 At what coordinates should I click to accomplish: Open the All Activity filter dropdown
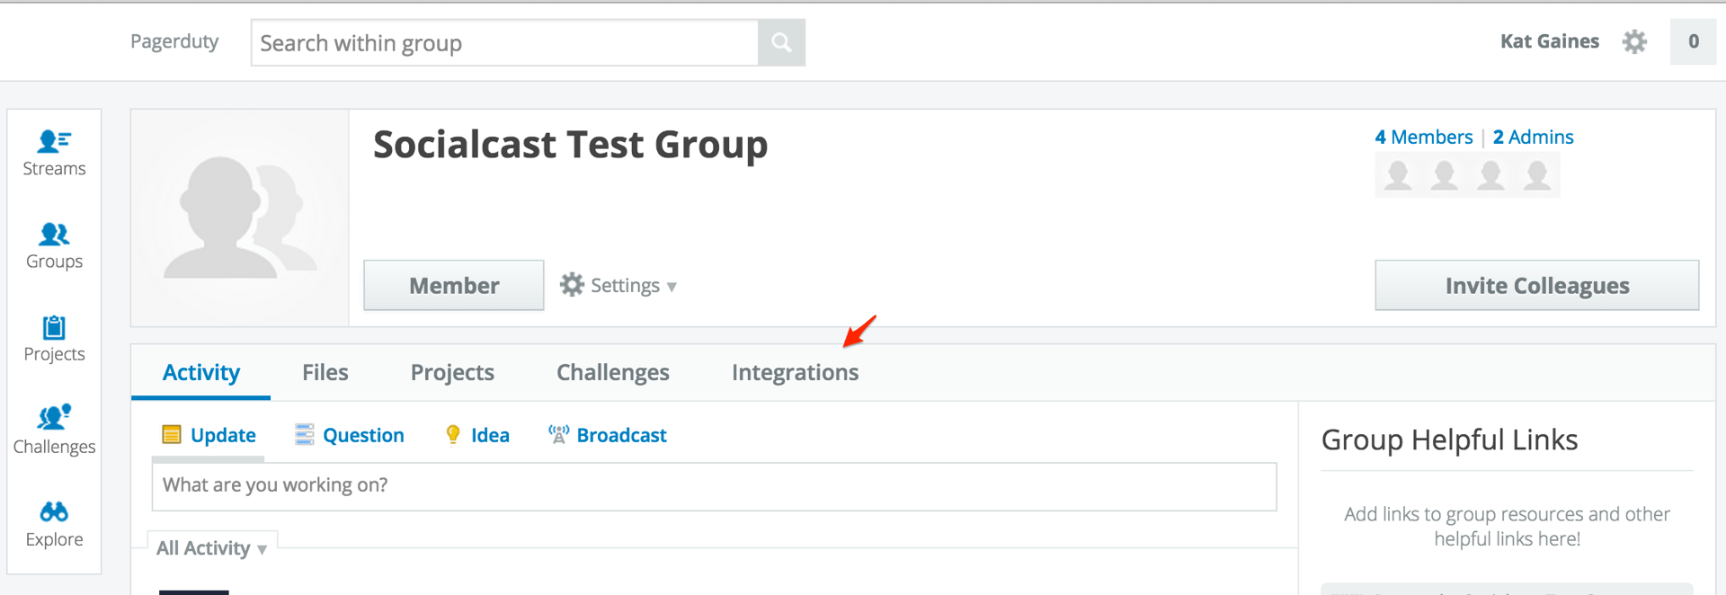pos(212,547)
